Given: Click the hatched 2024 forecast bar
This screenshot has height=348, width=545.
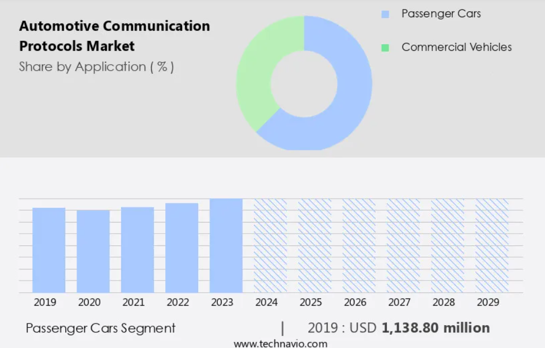Looking at the screenshot, I should click(270, 245).
